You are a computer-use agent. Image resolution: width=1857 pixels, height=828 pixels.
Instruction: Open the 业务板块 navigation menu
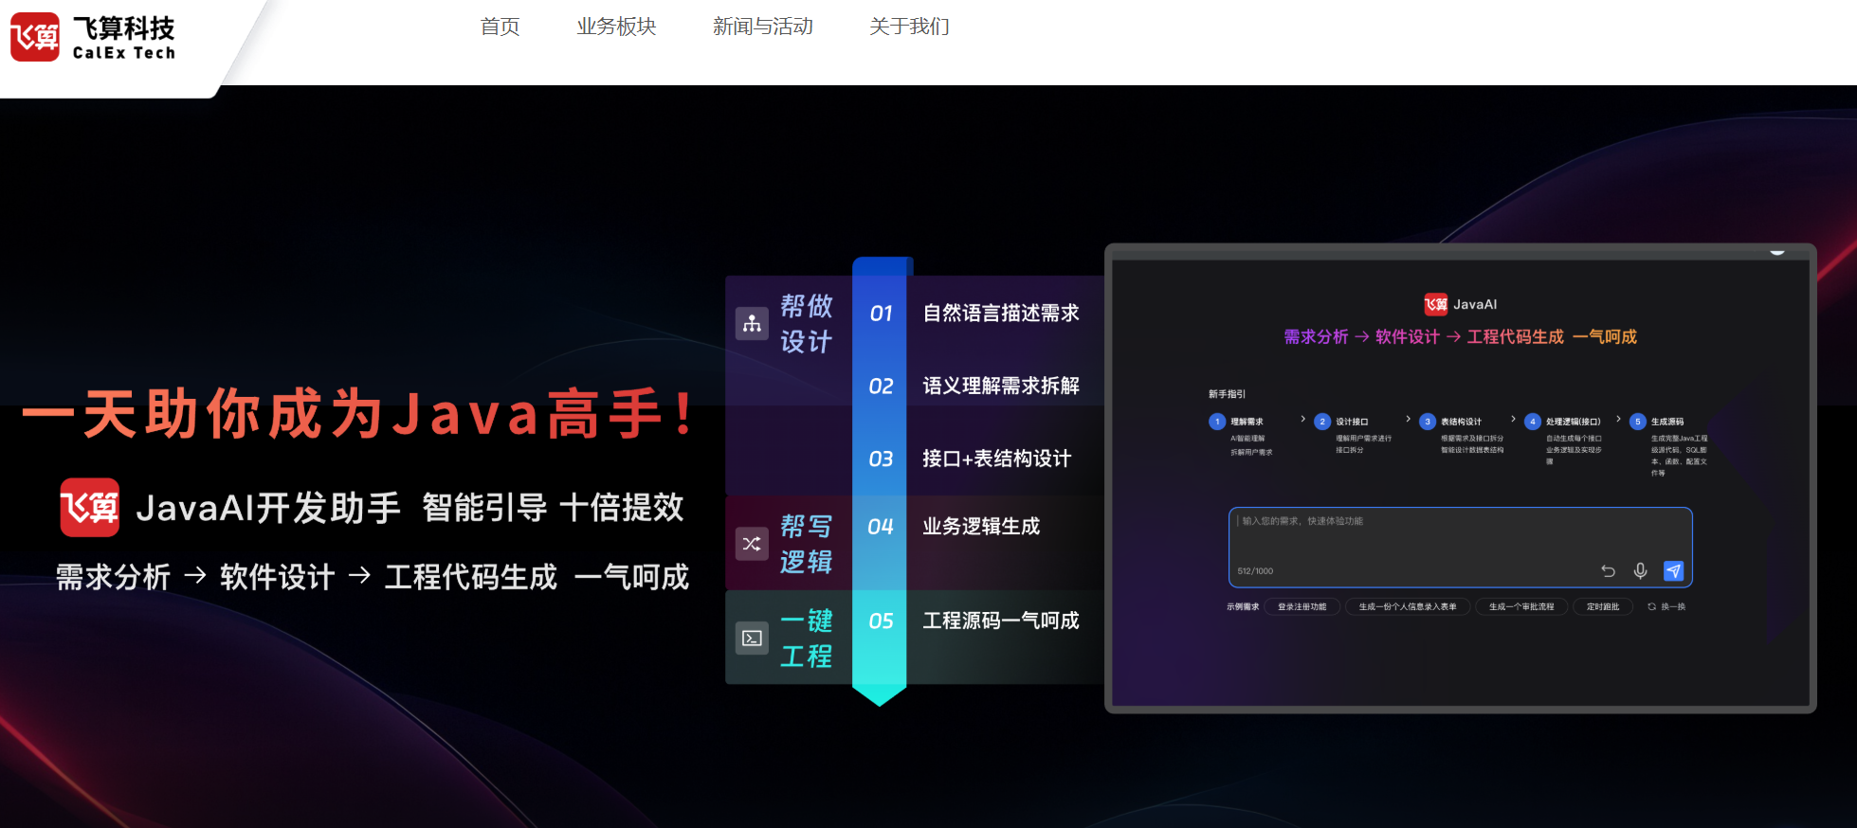[x=616, y=27]
